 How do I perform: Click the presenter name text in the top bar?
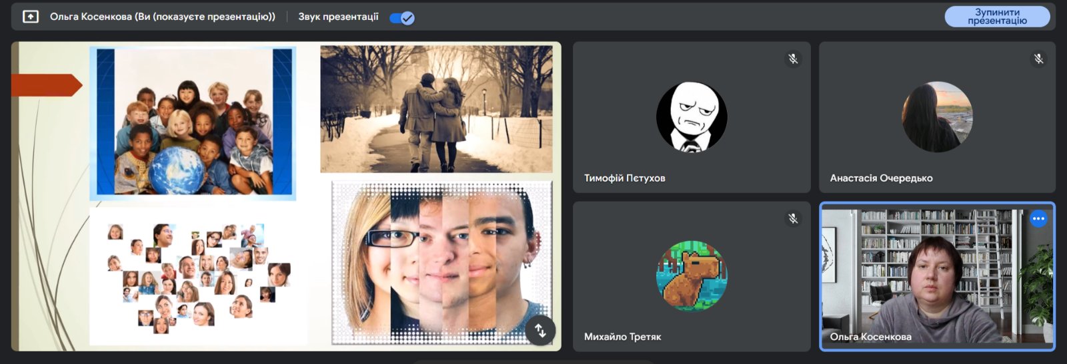[162, 17]
